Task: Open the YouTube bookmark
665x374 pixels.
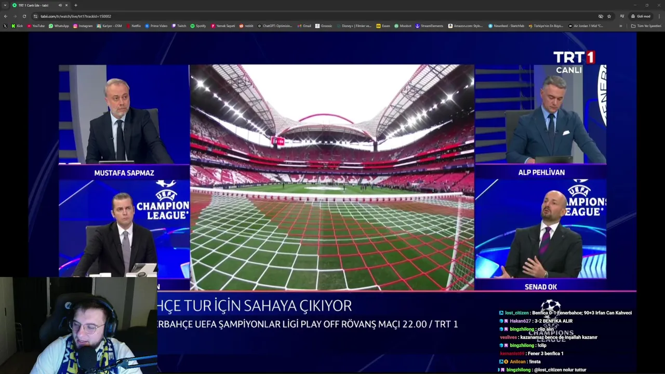Action: pyautogui.click(x=36, y=26)
